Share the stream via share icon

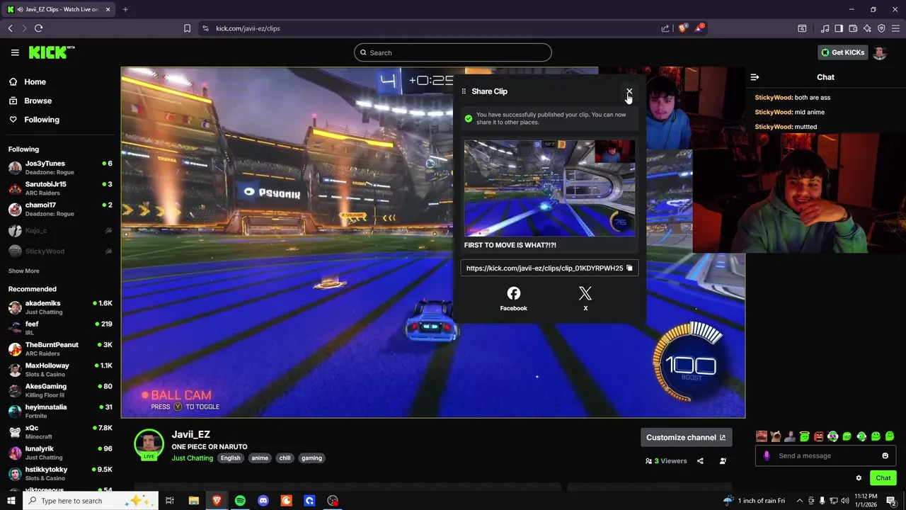pyautogui.click(x=700, y=461)
